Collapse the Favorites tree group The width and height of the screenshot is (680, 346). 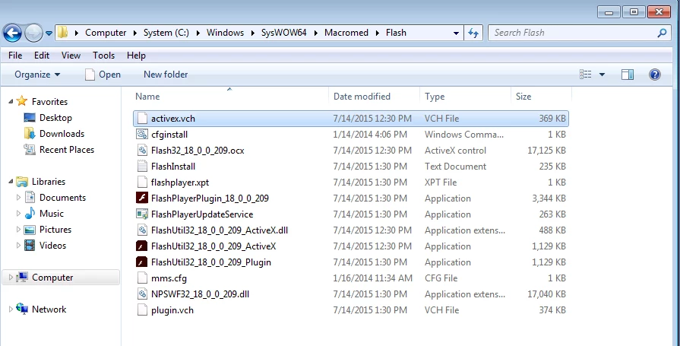(11, 102)
